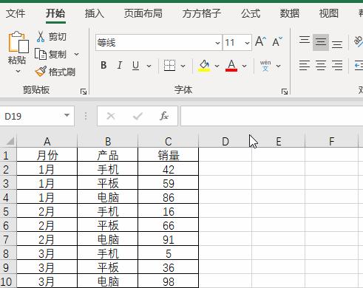Screen dimensions: 363x288
Task: Open clipboard pane dialog launcher
Action: [84, 92]
